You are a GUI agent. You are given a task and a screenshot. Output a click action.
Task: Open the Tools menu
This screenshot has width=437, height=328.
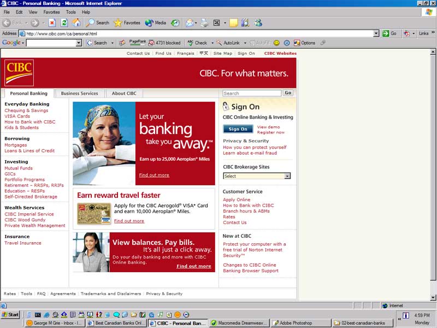71,12
